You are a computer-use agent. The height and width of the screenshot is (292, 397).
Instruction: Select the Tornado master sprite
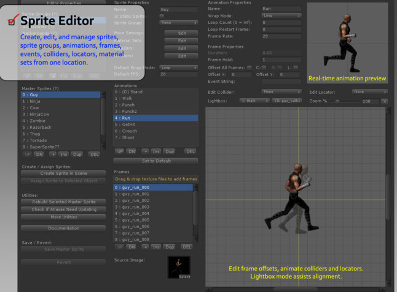point(60,140)
